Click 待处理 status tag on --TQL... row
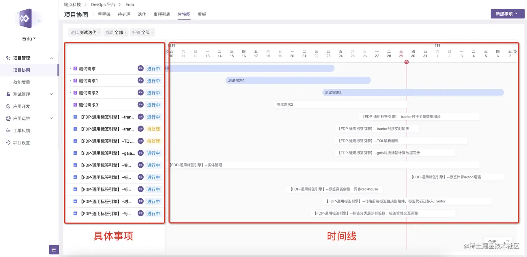 (x=153, y=141)
